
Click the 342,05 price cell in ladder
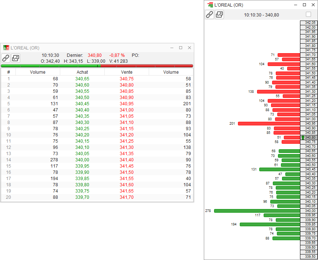[x=309, y=23]
